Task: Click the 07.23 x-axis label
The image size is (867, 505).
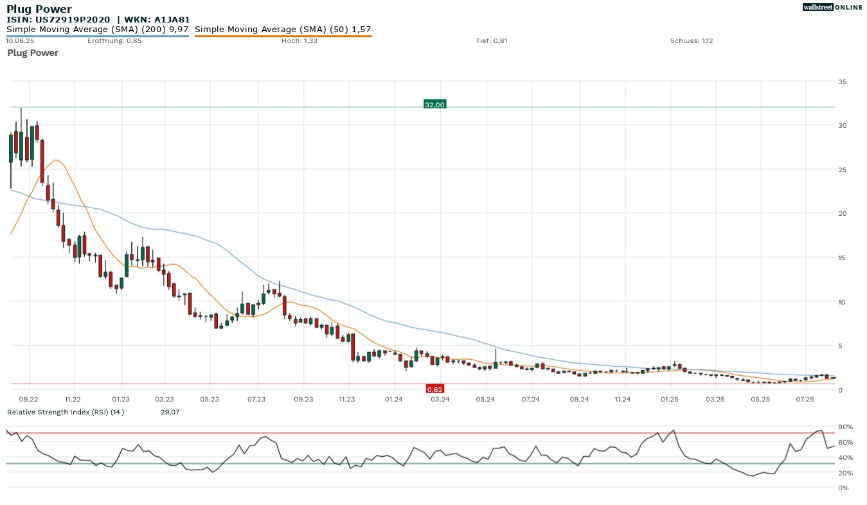Action: (256, 399)
